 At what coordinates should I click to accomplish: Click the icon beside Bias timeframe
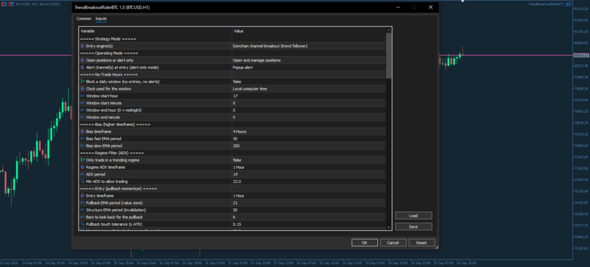point(82,132)
